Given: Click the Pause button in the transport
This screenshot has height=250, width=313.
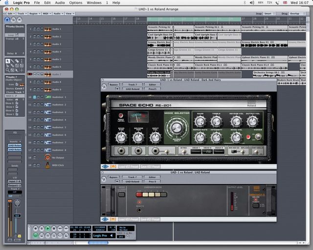Looking at the screenshot, I should (x=42, y=228).
